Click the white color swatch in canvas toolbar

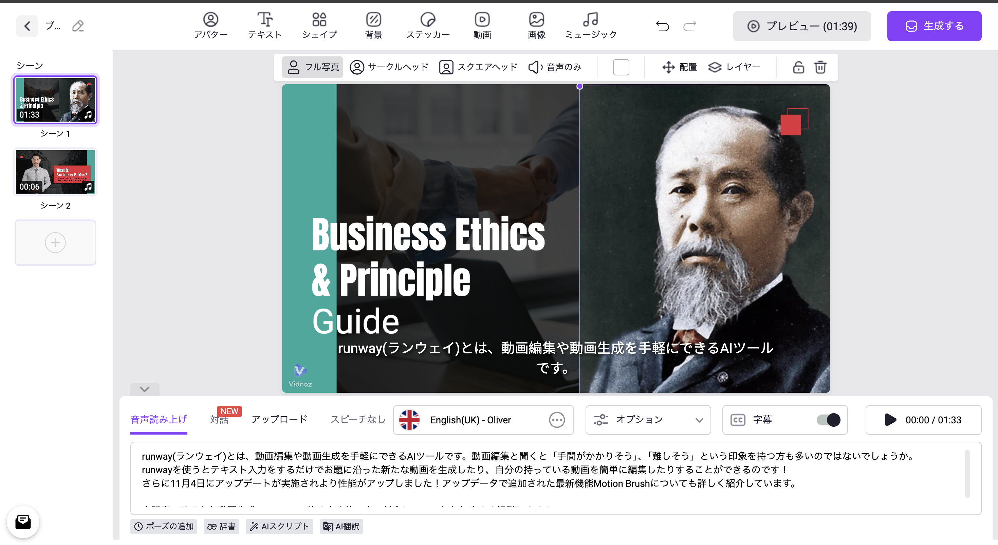(x=621, y=67)
